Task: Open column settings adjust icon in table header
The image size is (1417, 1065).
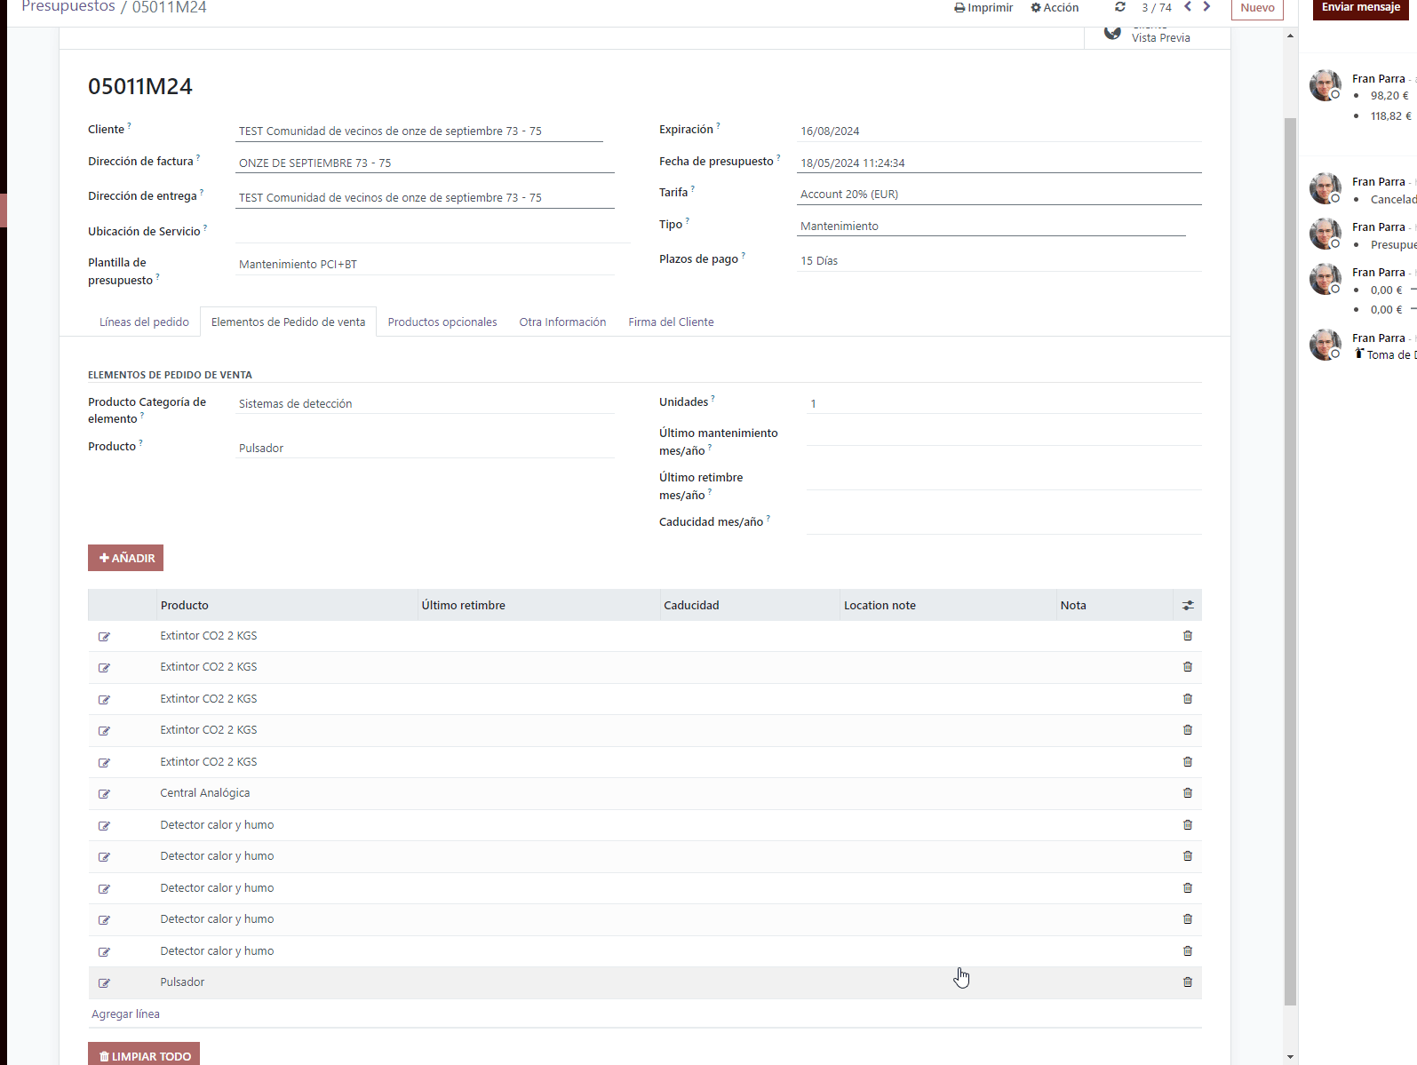Action: pos(1188,606)
